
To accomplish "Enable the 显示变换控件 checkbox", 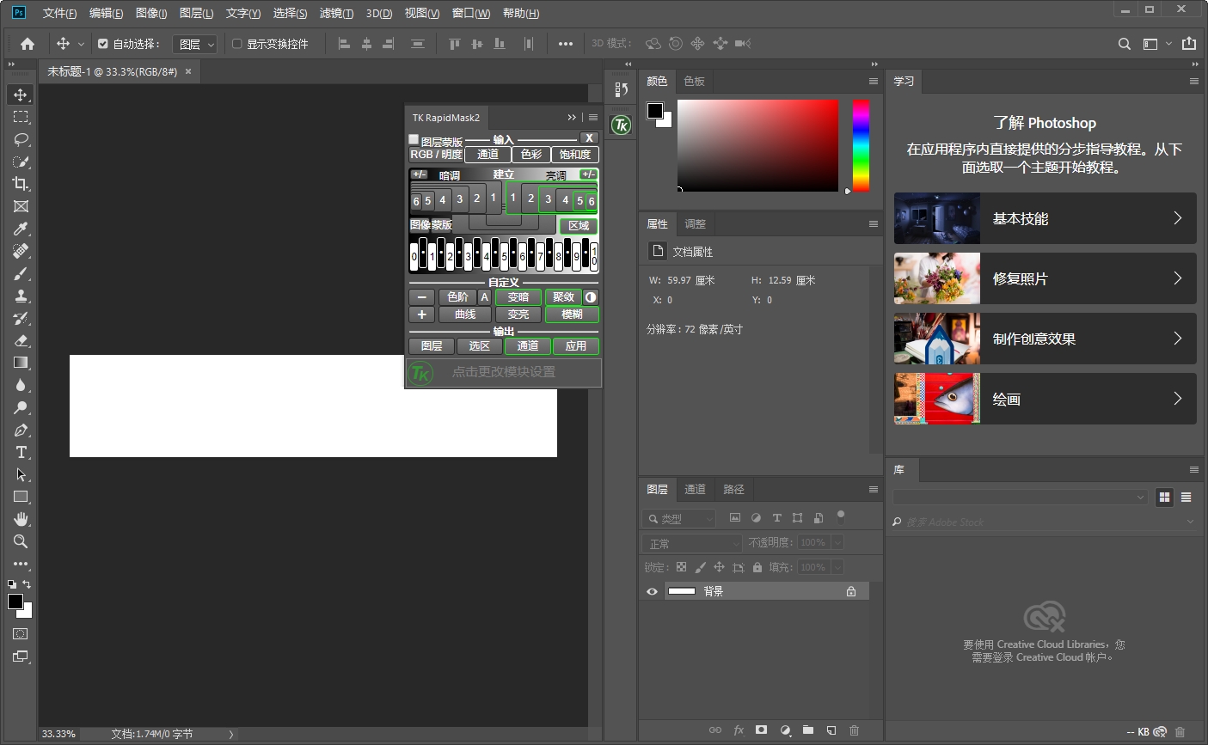I will [x=237, y=44].
